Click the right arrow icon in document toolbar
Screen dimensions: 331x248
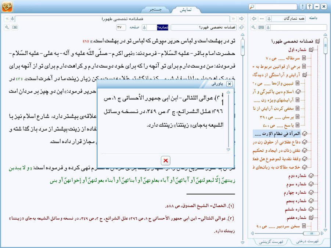click(241, 19)
